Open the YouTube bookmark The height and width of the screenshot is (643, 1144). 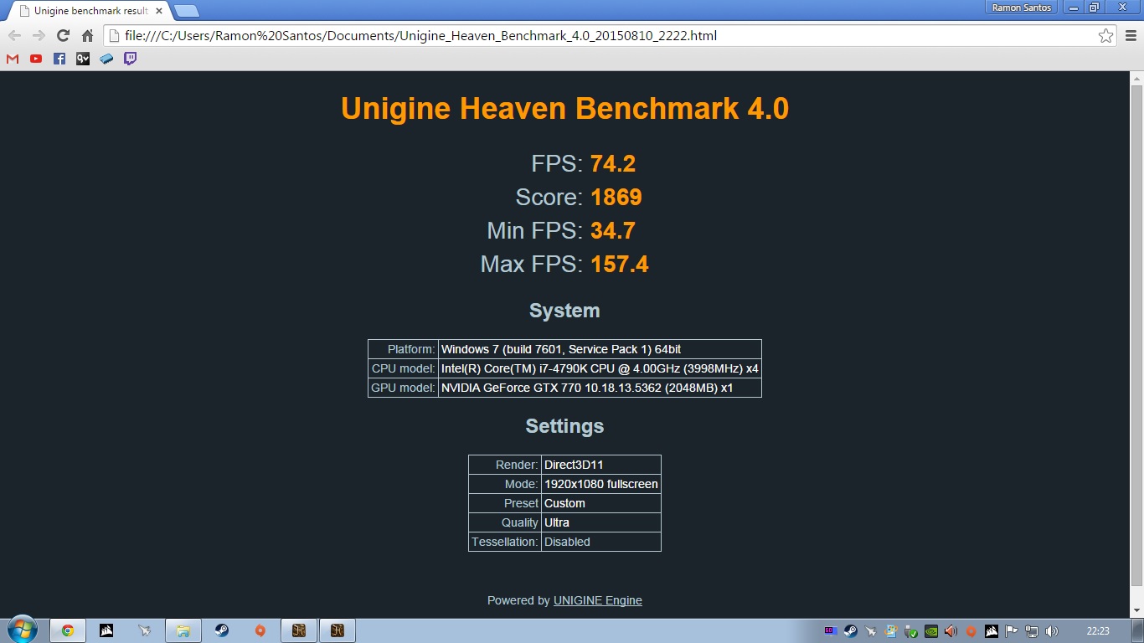pyautogui.click(x=36, y=59)
